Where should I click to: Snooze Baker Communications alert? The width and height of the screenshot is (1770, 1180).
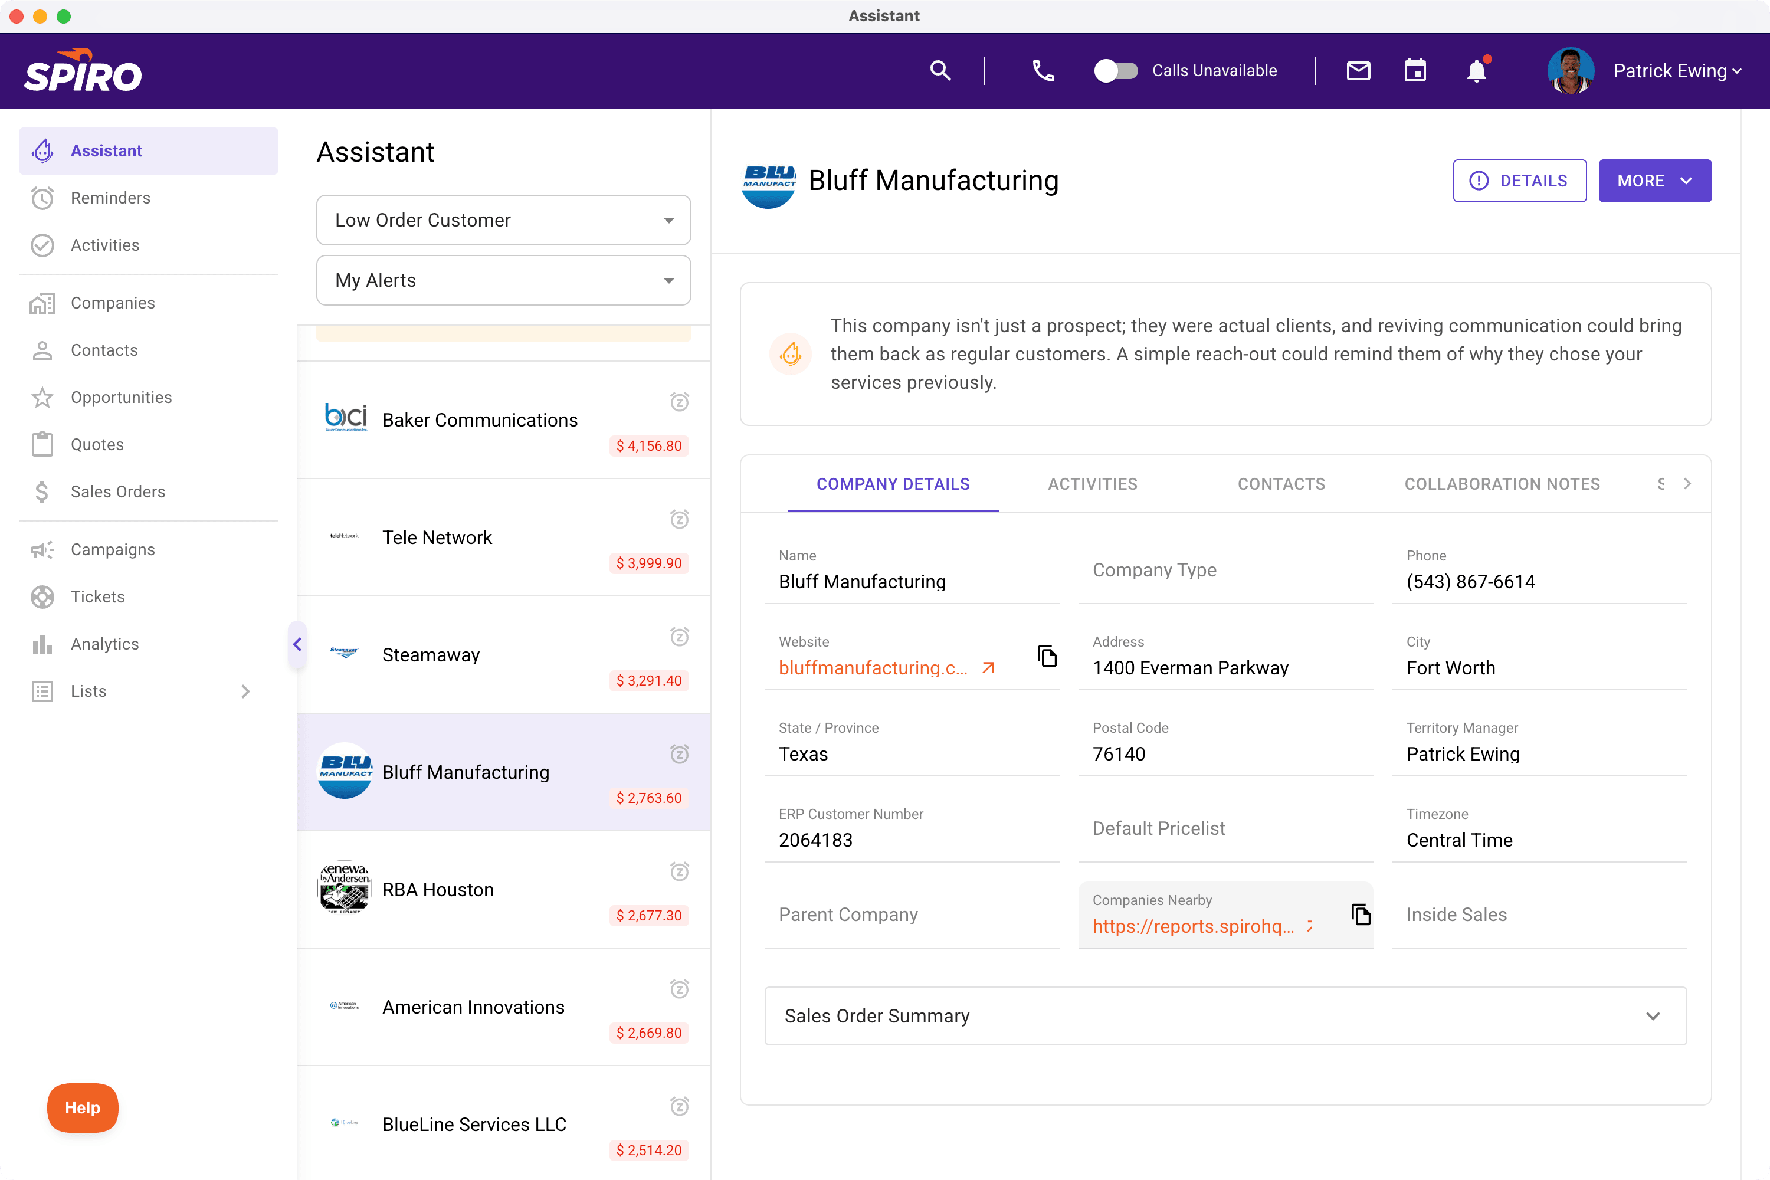click(x=680, y=402)
